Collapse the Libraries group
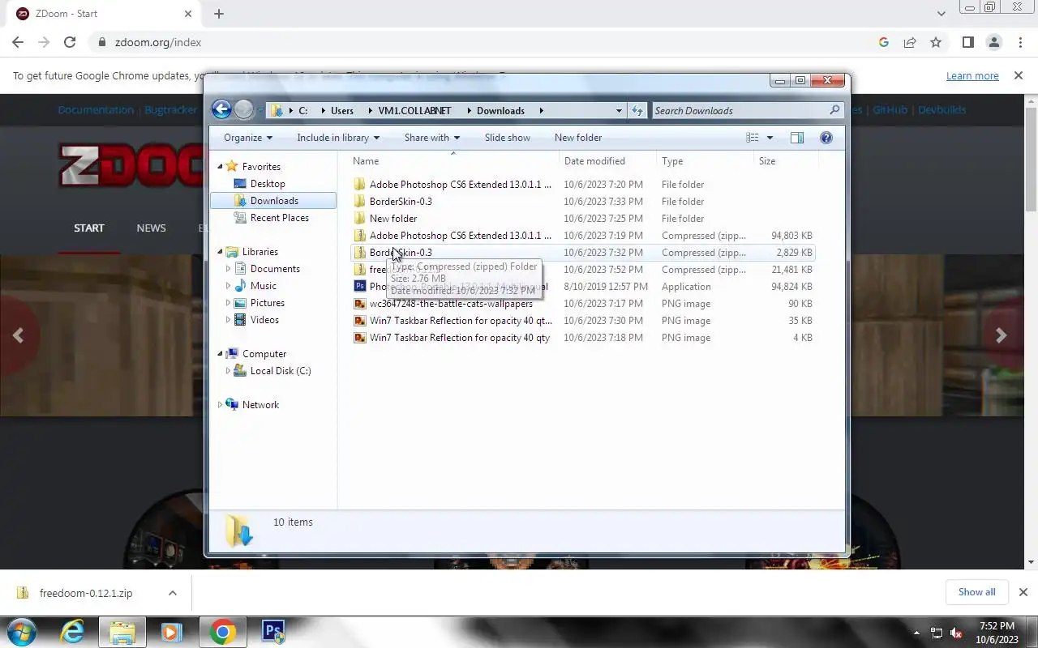Screen dimensions: 1038x648 coord(220,252)
